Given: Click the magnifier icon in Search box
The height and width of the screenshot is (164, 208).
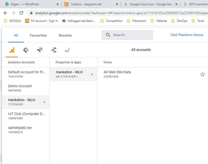Looking at the screenshot, I should click(108, 35).
